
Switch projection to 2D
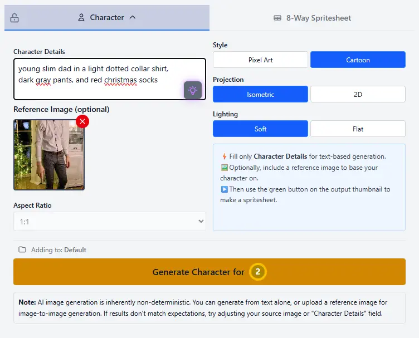358,94
